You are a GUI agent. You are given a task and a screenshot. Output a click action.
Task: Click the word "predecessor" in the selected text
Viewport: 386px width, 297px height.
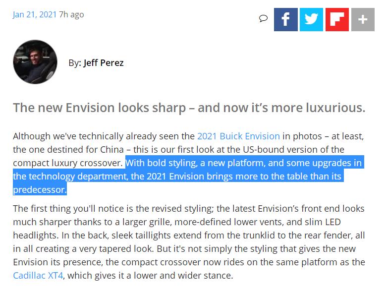[39, 189]
